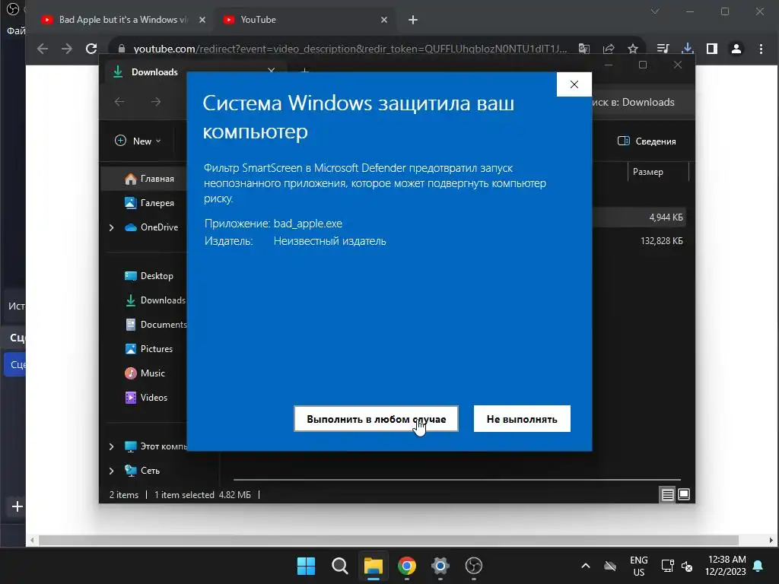Open Chrome from taskbar
The image size is (779, 584).
407,566
